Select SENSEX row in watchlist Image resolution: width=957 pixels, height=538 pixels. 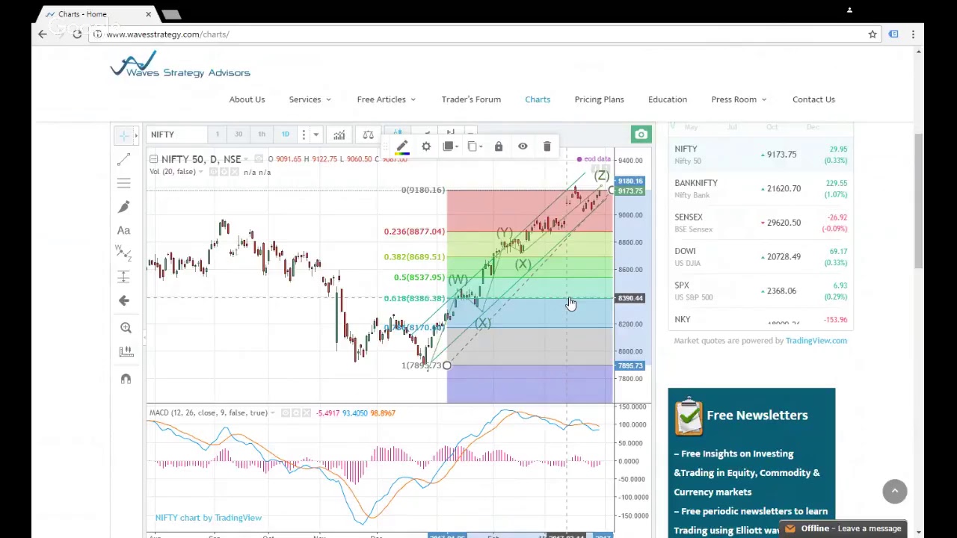(761, 223)
